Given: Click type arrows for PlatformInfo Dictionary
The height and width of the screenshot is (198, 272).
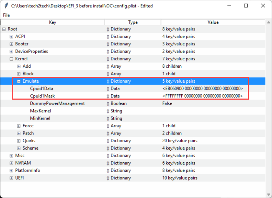Looking at the screenshot, I should pyautogui.click(x=108, y=171).
